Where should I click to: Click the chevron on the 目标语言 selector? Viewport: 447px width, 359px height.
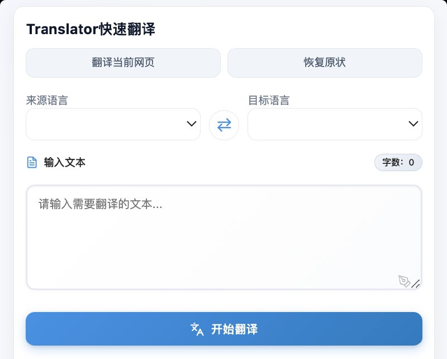tap(413, 124)
